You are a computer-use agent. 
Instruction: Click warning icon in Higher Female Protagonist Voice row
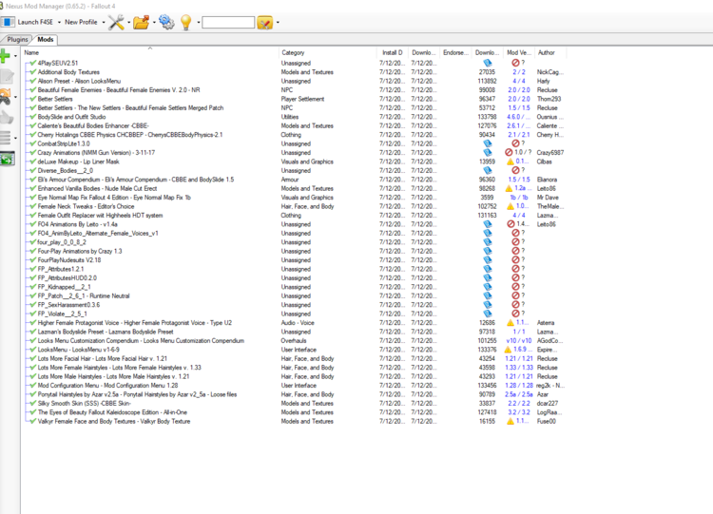(x=511, y=323)
